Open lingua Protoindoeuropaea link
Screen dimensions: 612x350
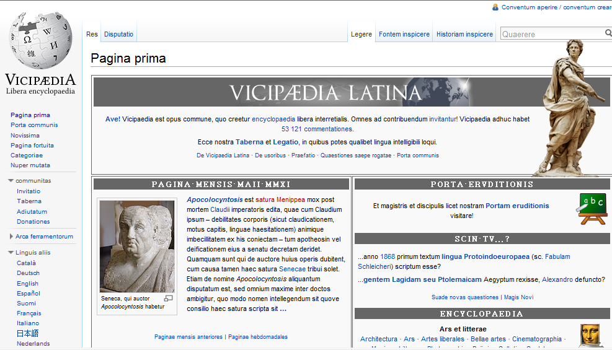coord(486,257)
